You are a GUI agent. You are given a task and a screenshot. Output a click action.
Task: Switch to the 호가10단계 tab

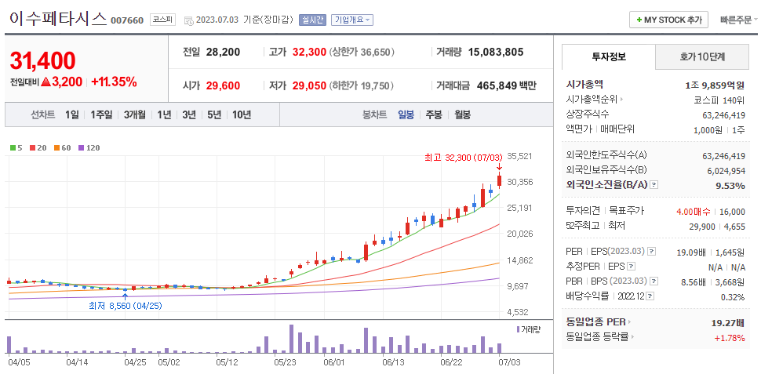(x=702, y=56)
